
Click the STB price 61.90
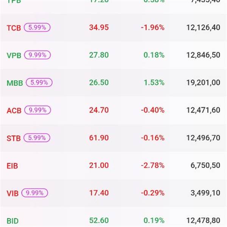(x=99, y=138)
